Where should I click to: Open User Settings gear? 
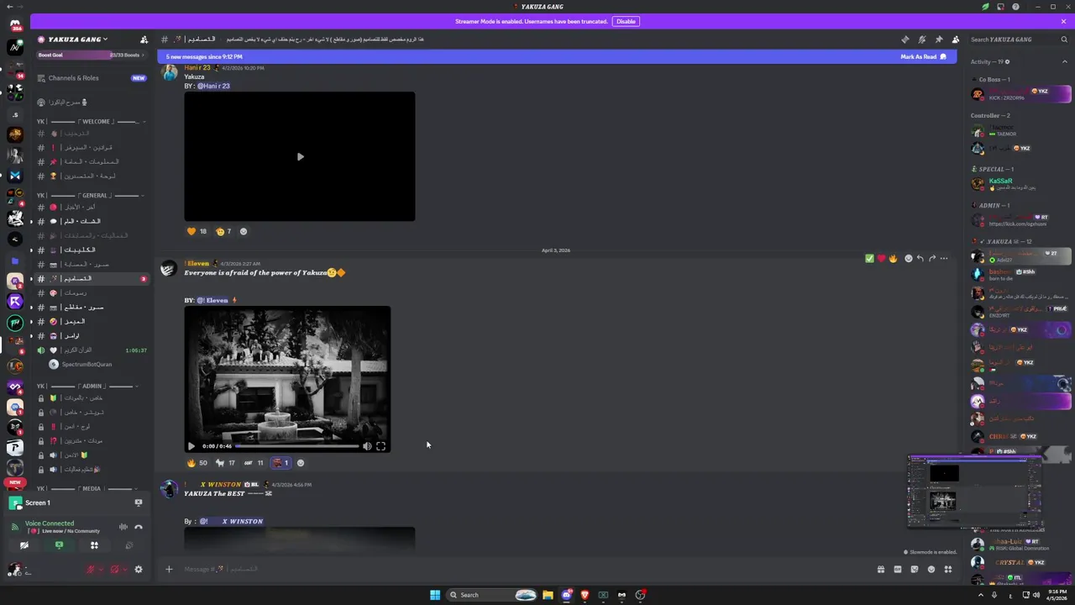(139, 569)
